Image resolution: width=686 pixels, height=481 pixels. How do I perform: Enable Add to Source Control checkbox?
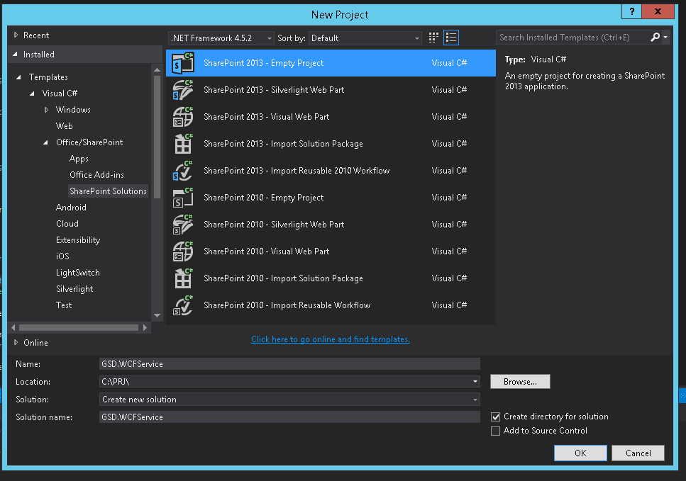pos(496,431)
